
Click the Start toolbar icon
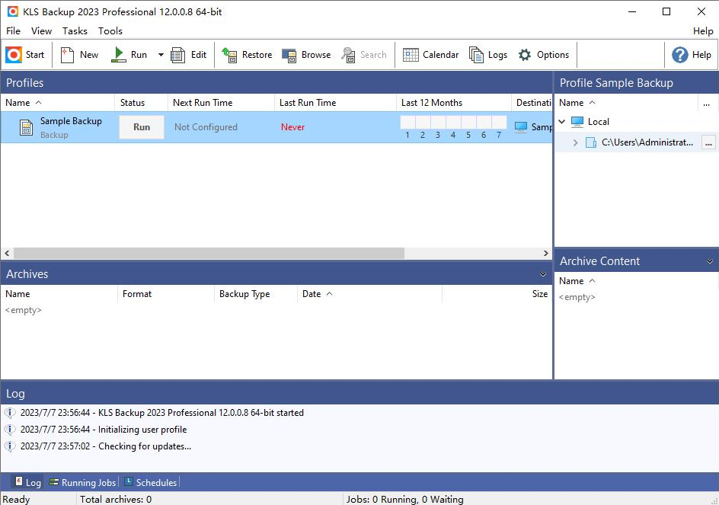[x=14, y=55]
